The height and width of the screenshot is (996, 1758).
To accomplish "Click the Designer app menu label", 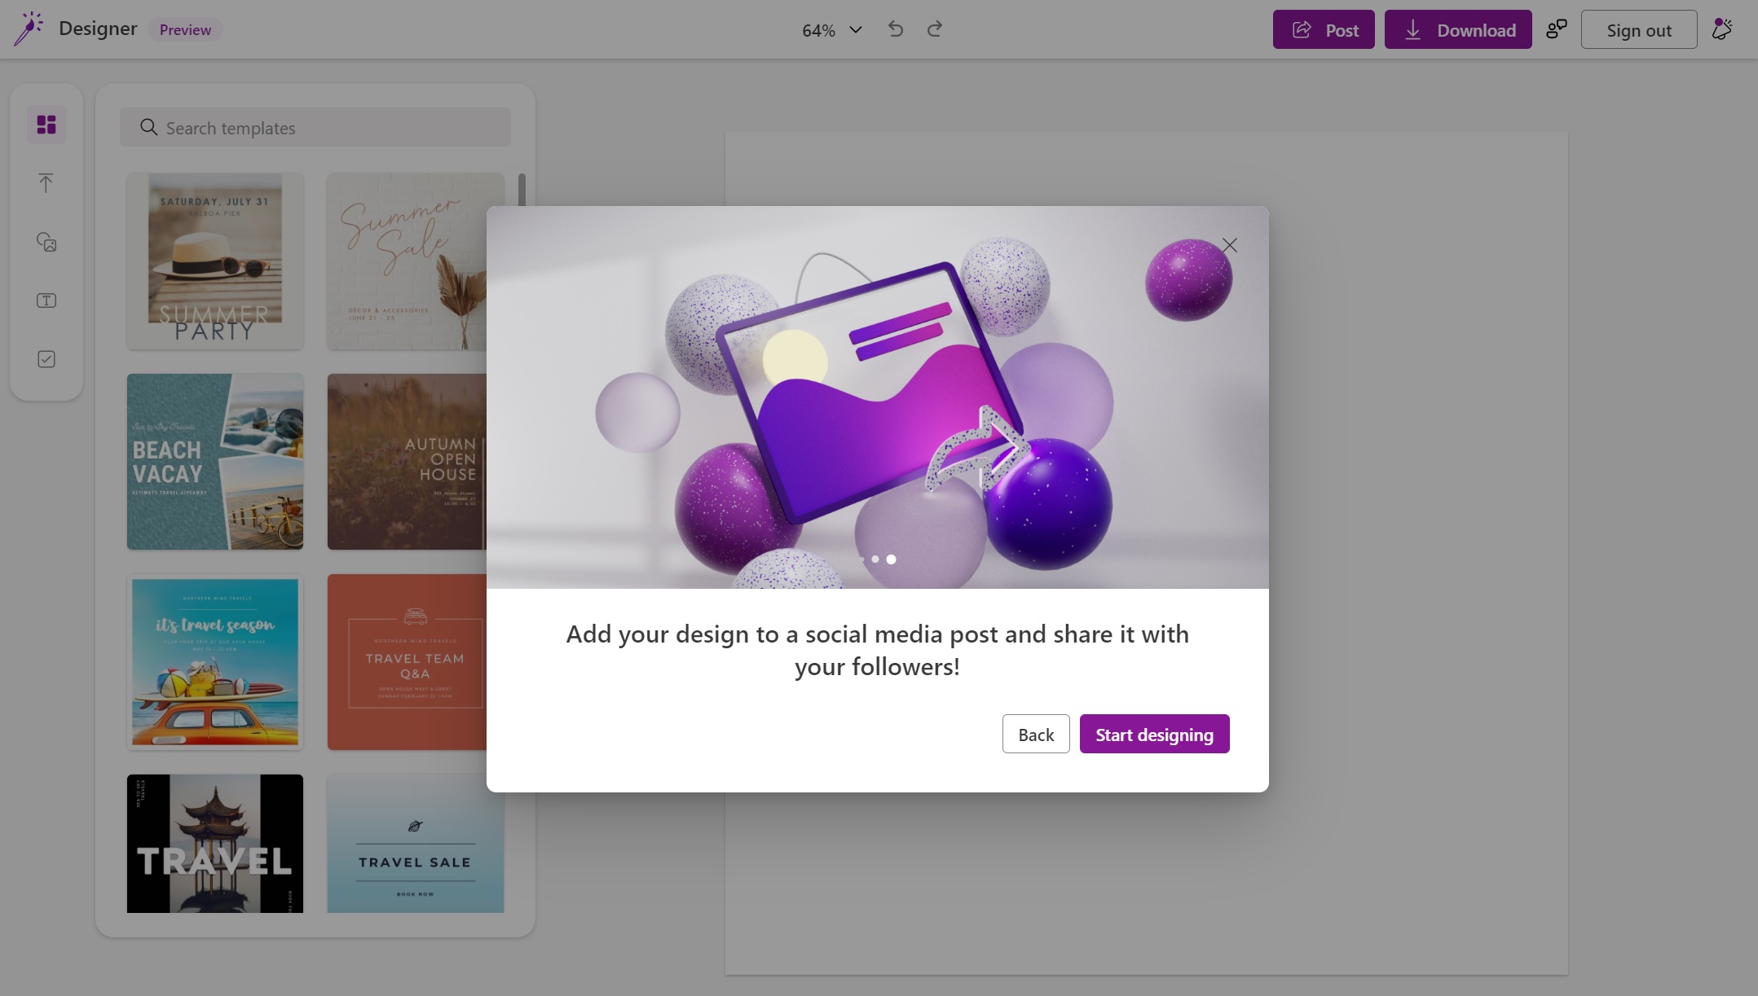I will [x=98, y=27].
